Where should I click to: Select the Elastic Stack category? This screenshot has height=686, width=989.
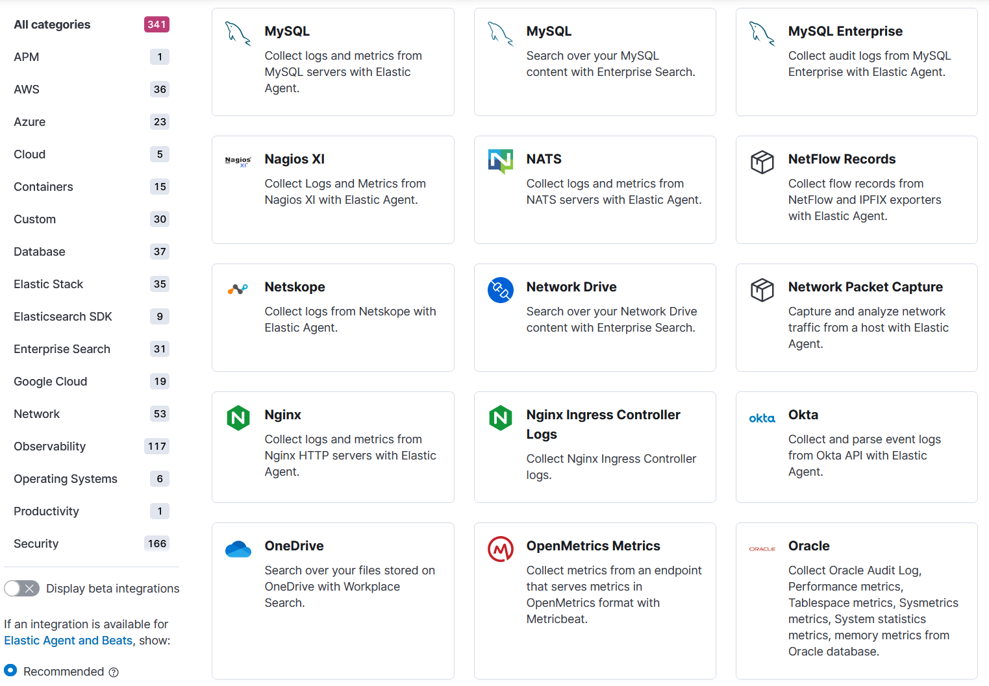[x=92, y=284]
